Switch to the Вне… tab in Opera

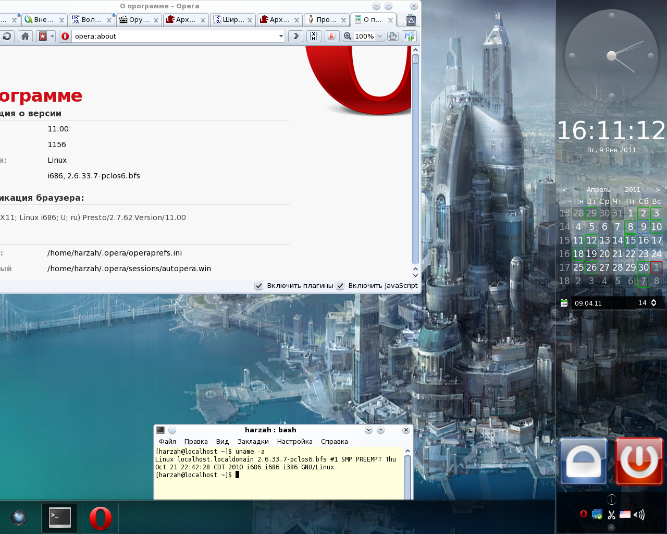coord(43,20)
